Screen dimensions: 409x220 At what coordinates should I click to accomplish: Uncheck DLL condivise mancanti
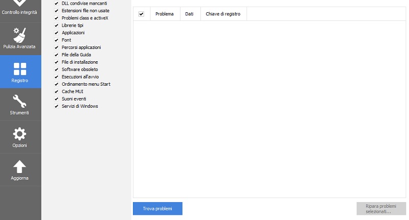(x=56, y=3)
